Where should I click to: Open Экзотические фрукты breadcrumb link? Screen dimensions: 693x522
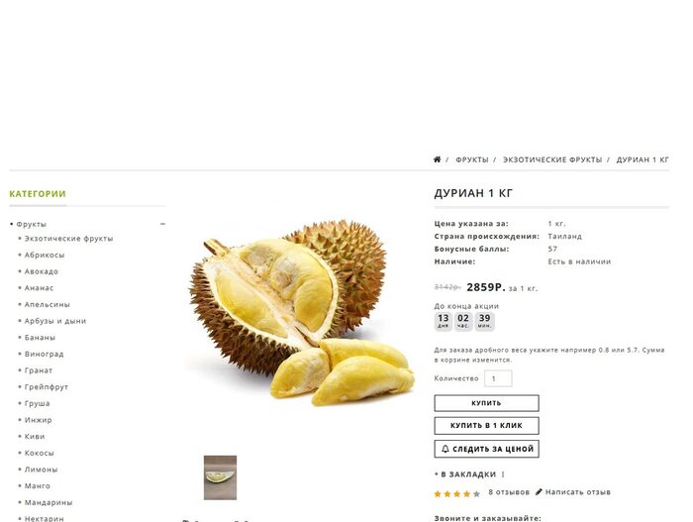point(552,159)
